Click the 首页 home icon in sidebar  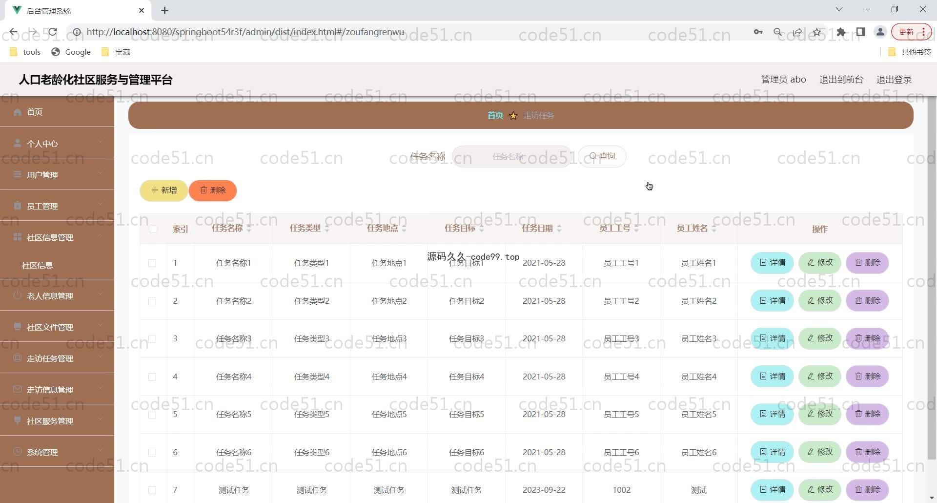click(18, 112)
